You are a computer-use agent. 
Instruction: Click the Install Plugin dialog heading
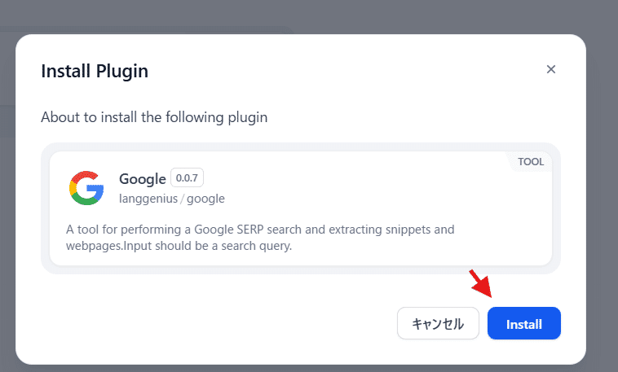click(x=95, y=71)
